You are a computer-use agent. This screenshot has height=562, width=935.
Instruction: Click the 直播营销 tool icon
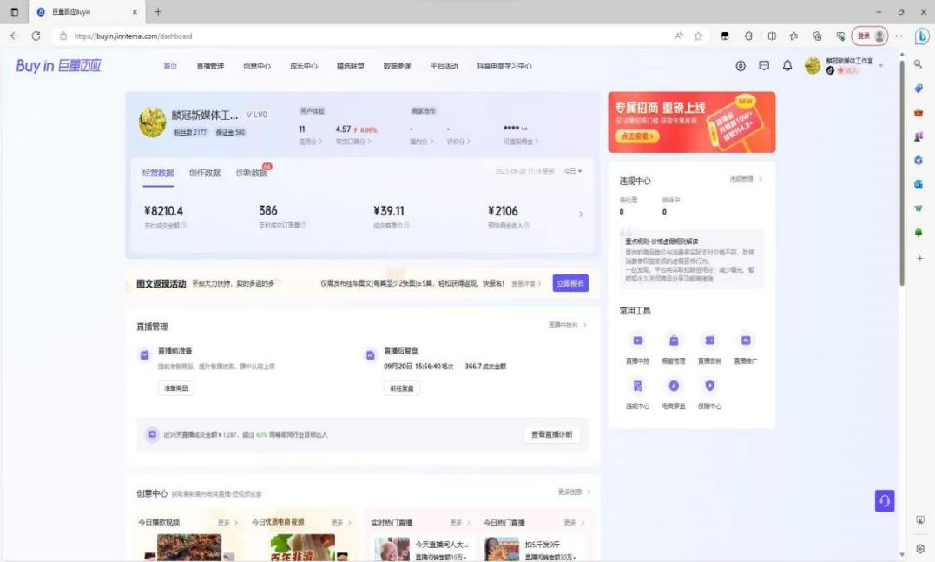709,341
